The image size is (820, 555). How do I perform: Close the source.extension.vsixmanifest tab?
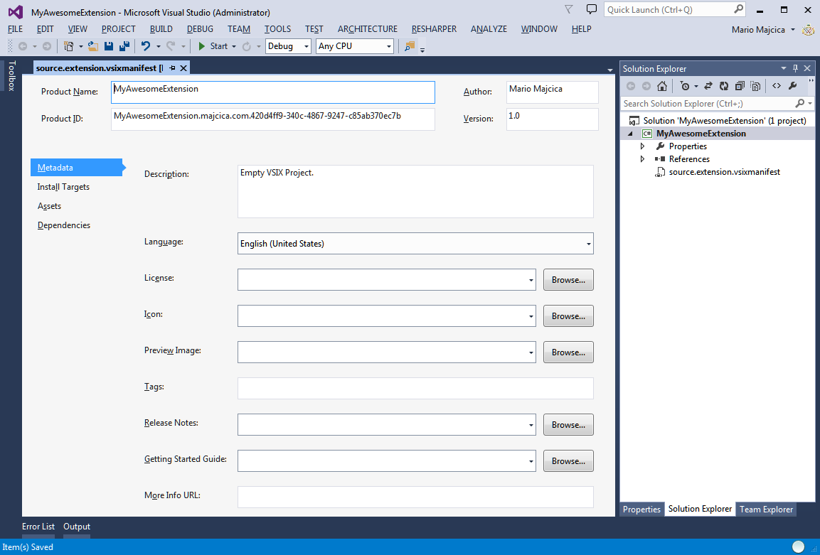pos(183,68)
